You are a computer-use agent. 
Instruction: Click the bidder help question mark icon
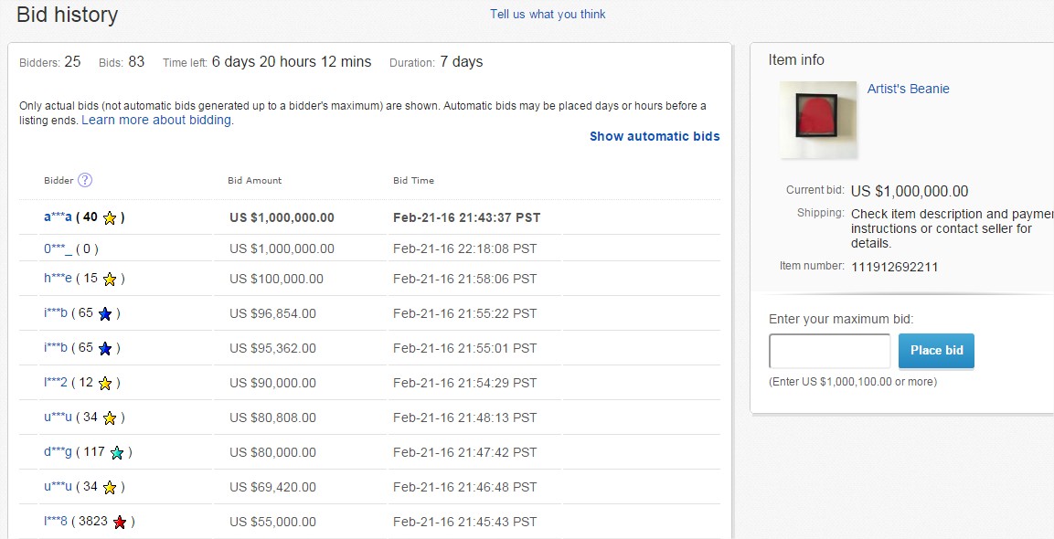[85, 180]
